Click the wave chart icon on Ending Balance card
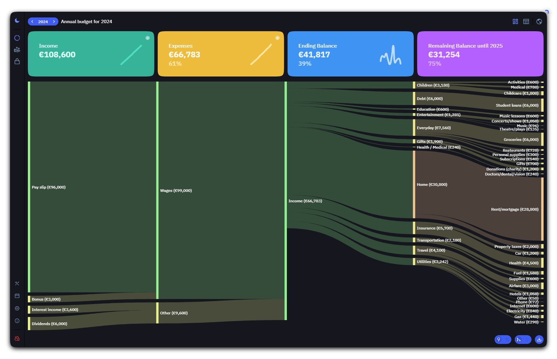557x359 pixels. [x=391, y=55]
